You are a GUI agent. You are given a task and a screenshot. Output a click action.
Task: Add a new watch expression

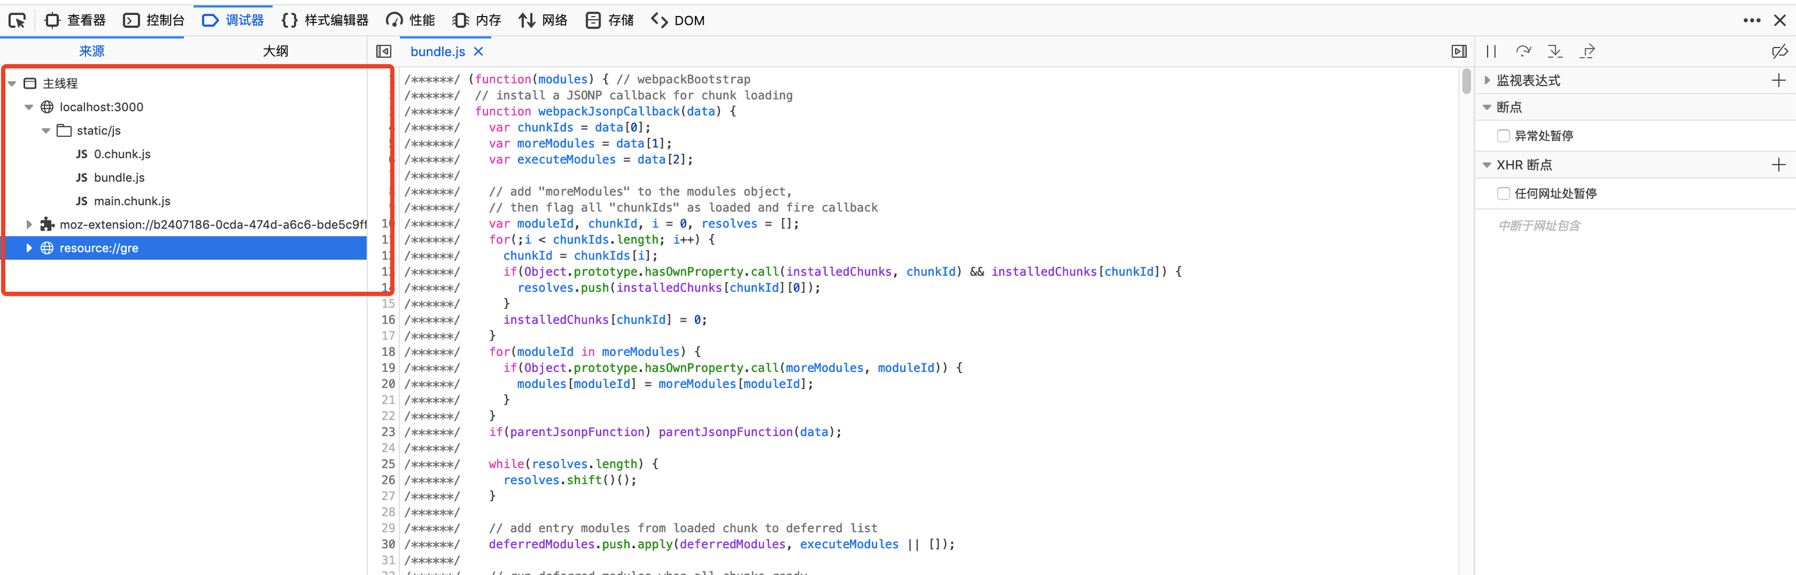(1779, 81)
